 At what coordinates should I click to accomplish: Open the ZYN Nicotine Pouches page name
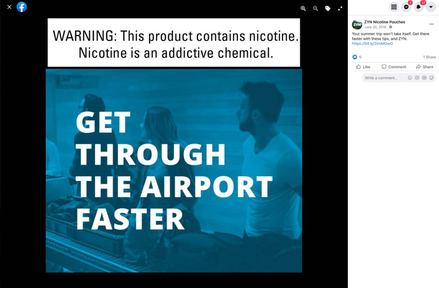pos(385,22)
